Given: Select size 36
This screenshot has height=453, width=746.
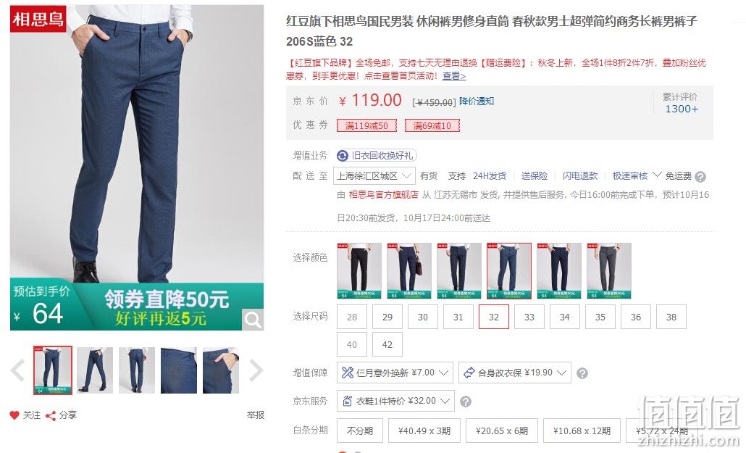Looking at the screenshot, I should [636, 317].
